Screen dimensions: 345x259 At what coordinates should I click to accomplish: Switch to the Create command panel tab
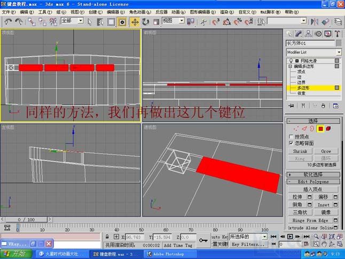[x=289, y=34]
